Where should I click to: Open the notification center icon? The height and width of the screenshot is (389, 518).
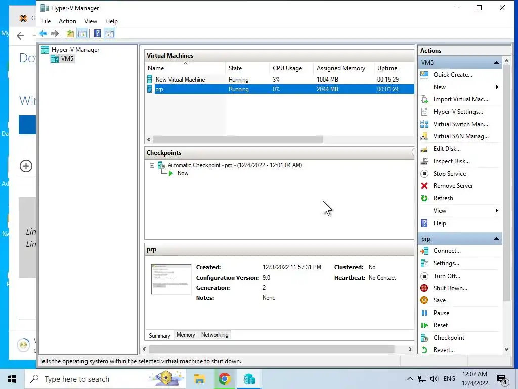pyautogui.click(x=502, y=379)
